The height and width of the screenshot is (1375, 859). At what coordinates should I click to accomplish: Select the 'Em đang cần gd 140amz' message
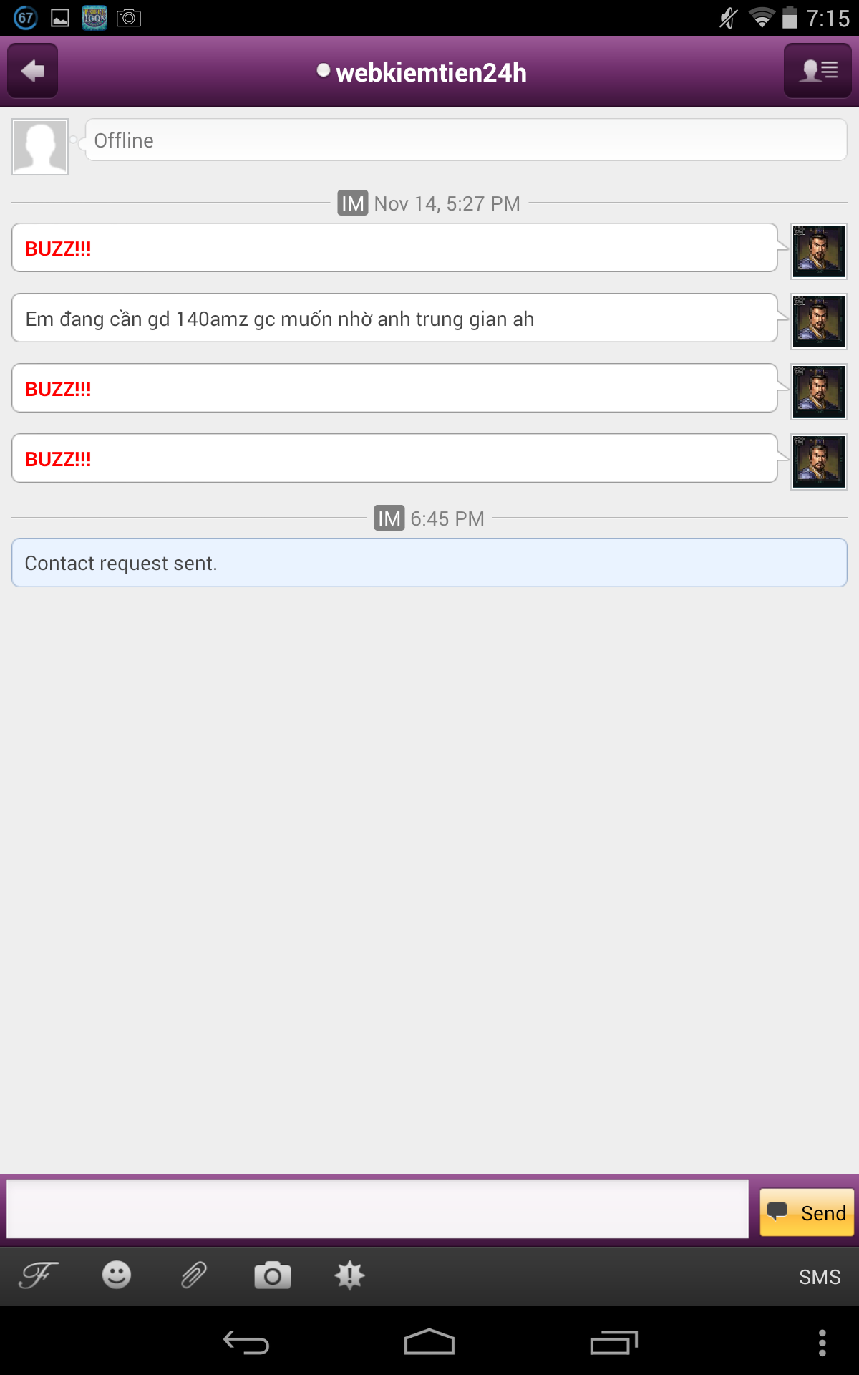394,318
